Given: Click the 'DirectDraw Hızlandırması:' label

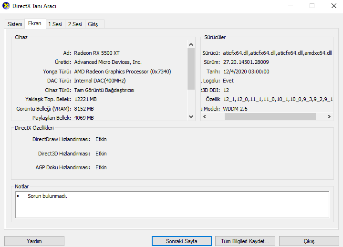Looking at the screenshot, I should coord(61,139).
